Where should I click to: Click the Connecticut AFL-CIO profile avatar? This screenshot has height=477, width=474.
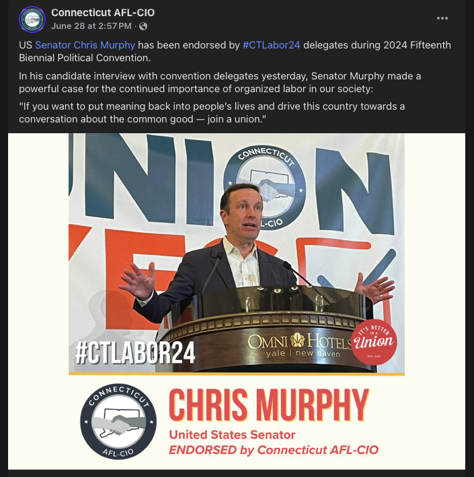(x=32, y=20)
